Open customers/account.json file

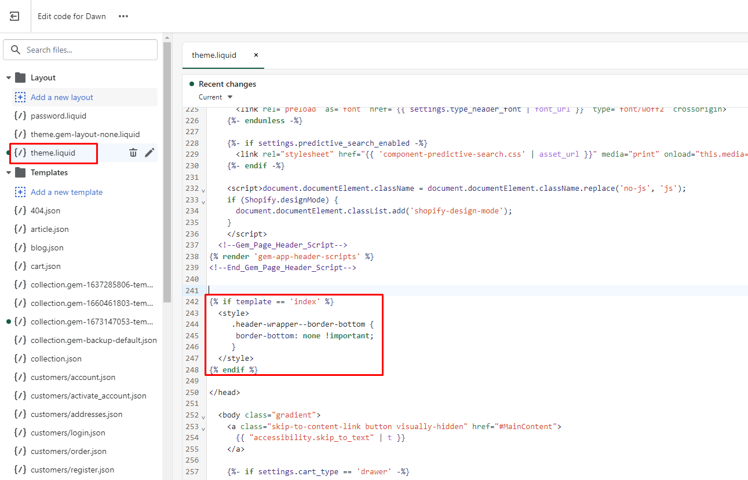pos(73,377)
